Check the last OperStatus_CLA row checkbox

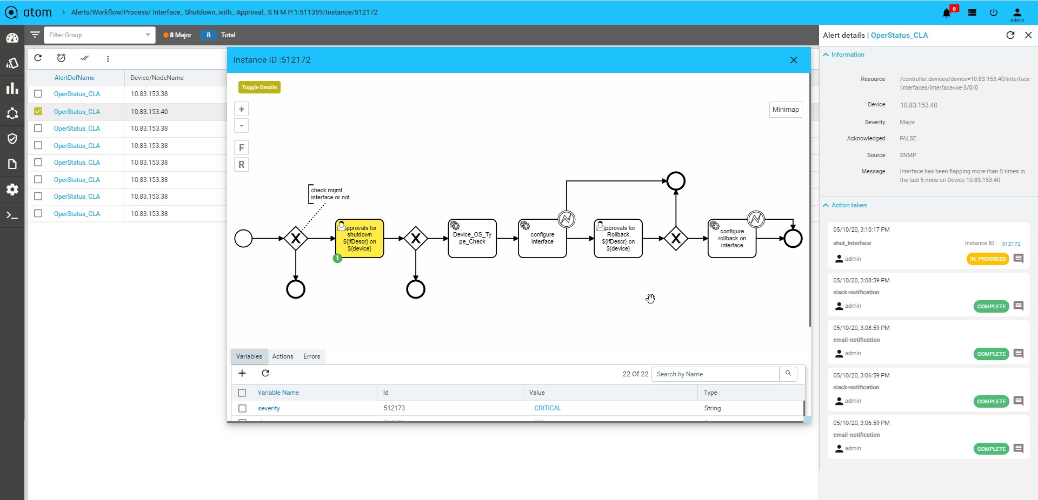click(x=38, y=213)
